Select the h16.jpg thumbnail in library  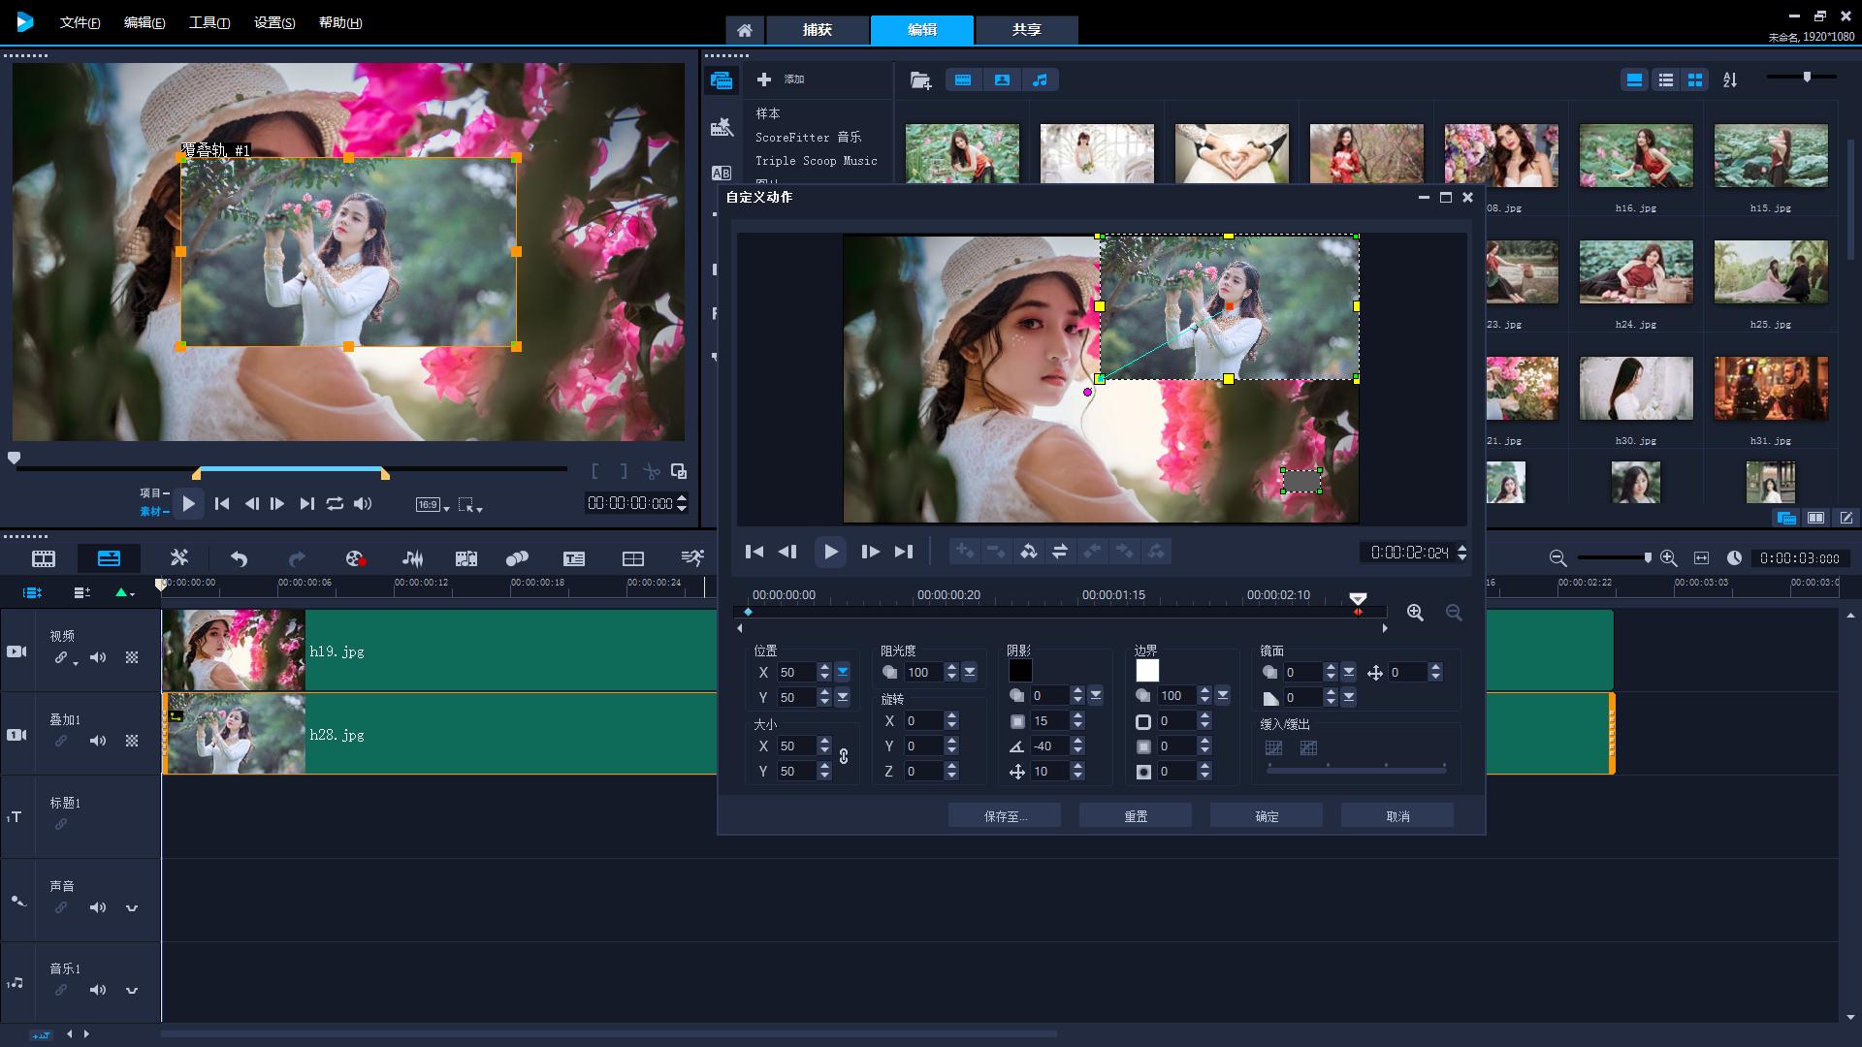[x=1635, y=155]
